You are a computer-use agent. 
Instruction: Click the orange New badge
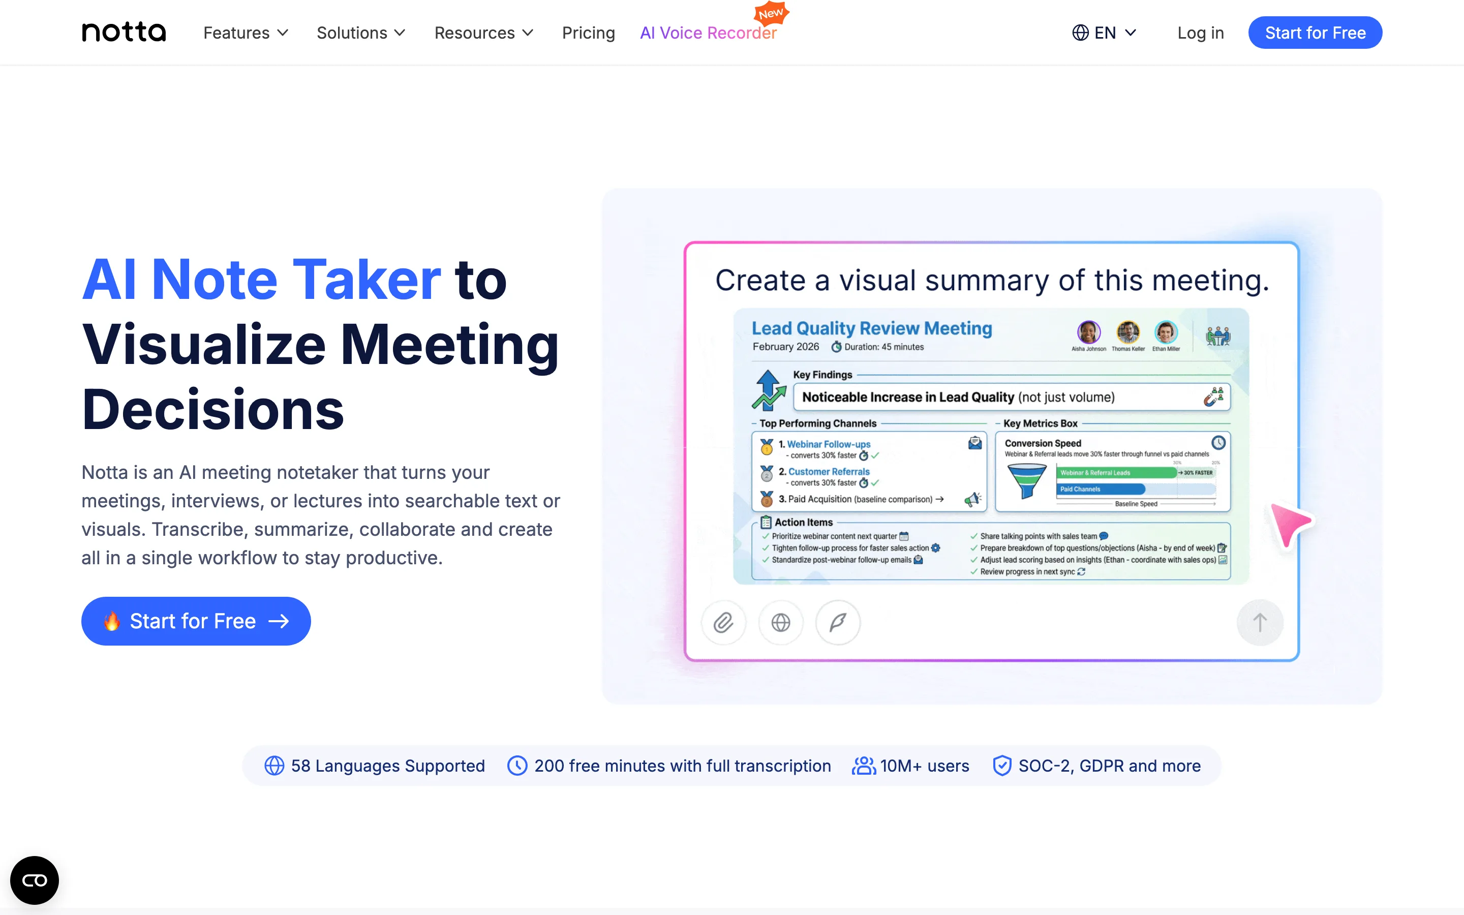(771, 13)
